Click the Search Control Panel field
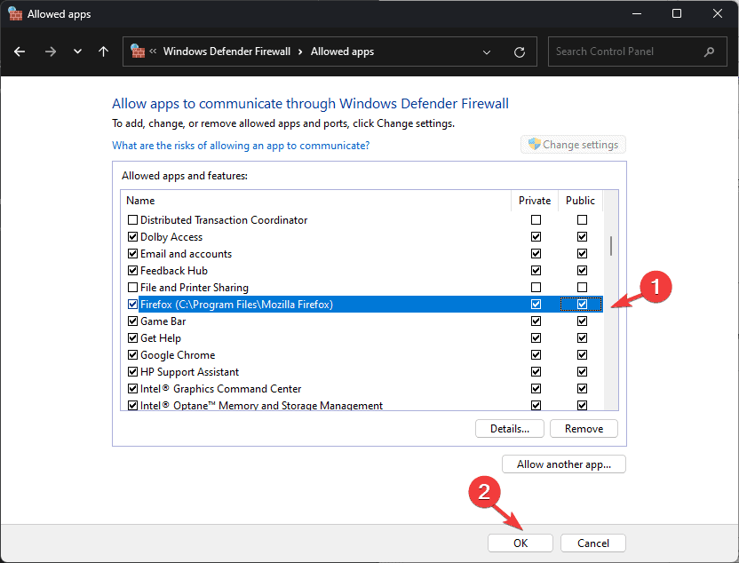Screen dimensions: 739x563 pyautogui.click(x=637, y=52)
